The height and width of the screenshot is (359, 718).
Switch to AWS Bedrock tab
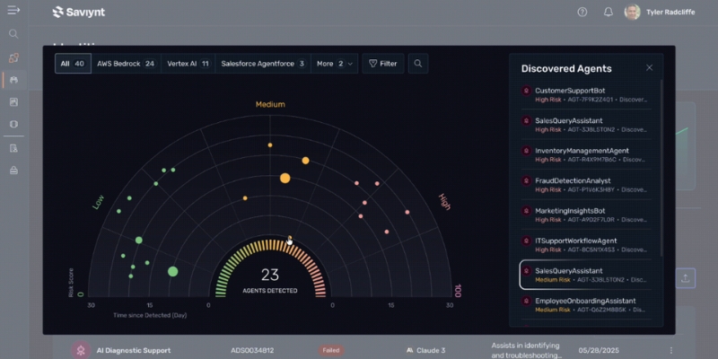126,64
